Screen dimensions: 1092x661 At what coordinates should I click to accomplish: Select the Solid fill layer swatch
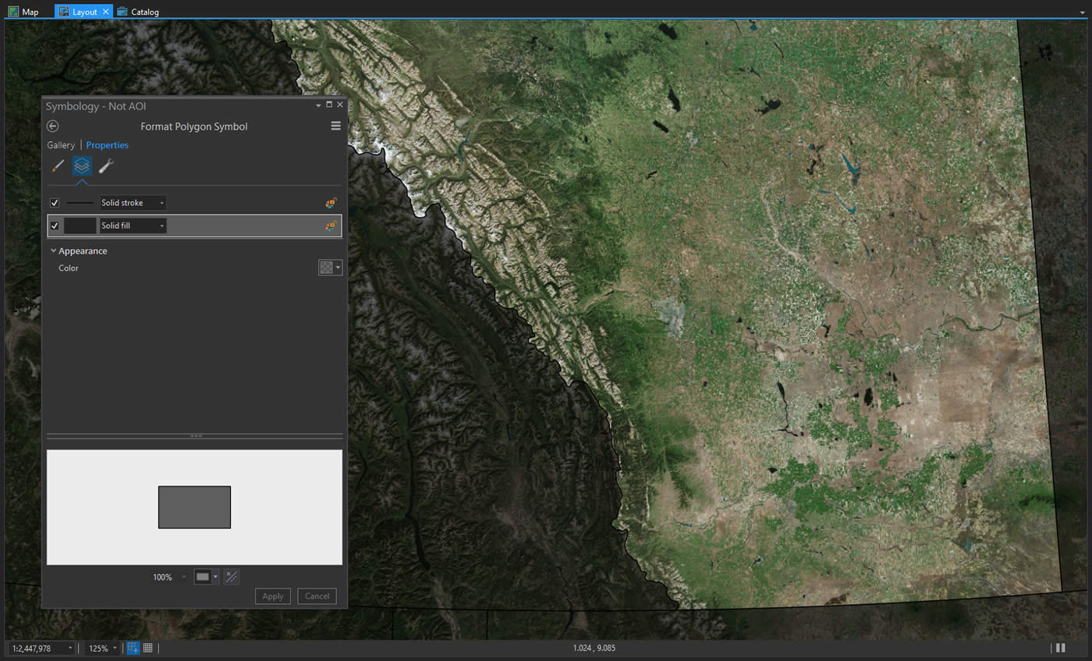[x=80, y=226]
